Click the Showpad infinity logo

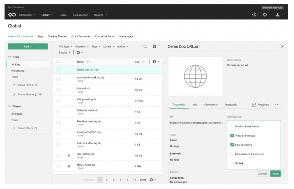pos(12,15)
